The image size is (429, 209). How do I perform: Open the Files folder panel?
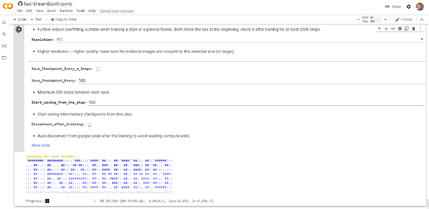[4, 58]
